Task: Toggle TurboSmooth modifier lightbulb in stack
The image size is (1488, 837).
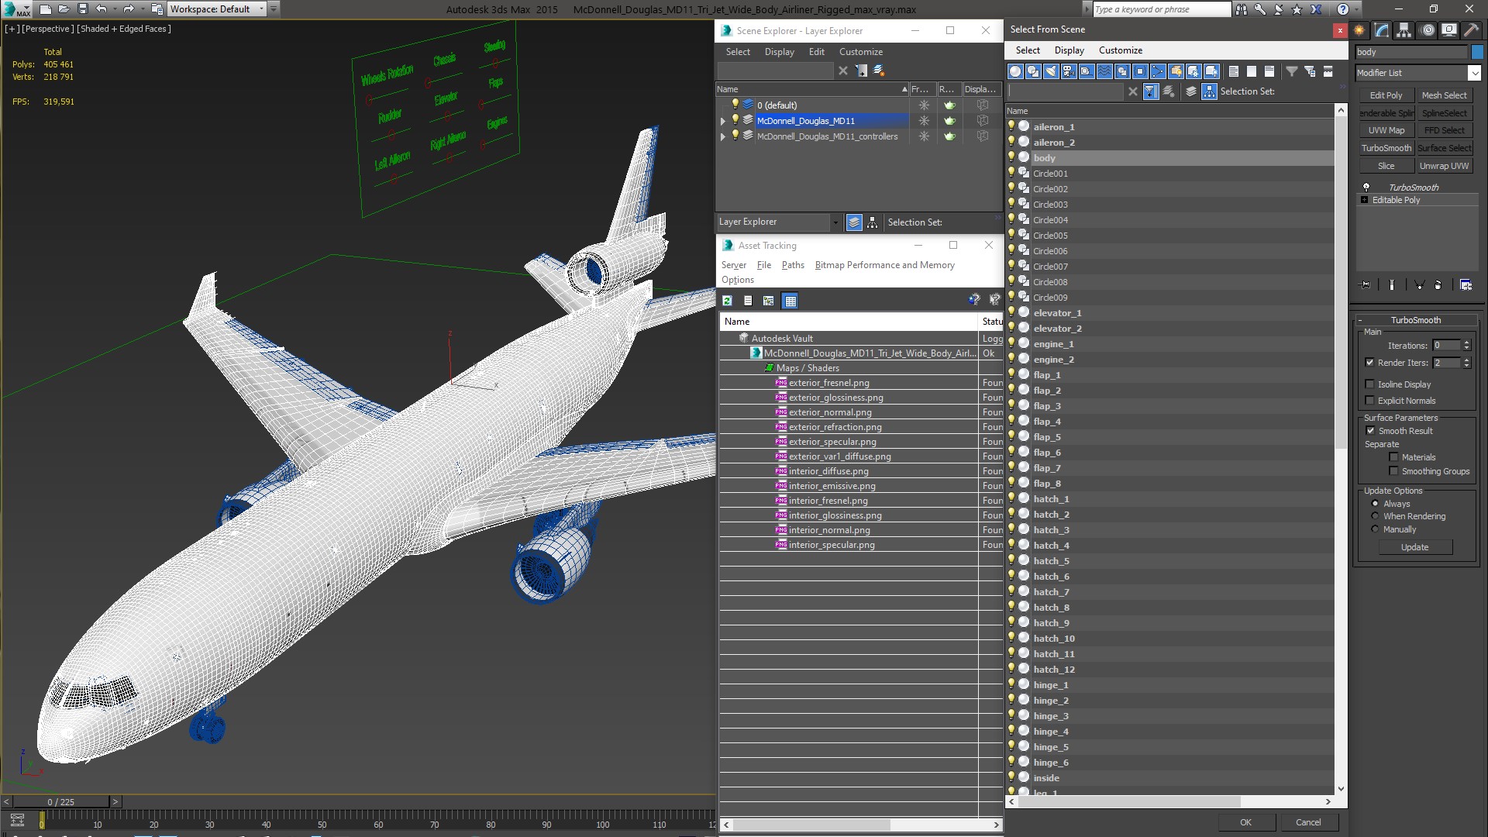Action: (x=1366, y=188)
